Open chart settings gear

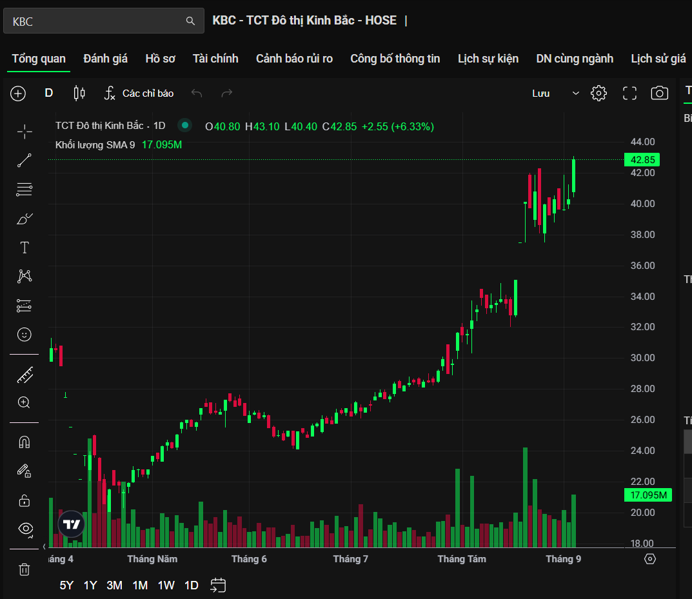(x=599, y=93)
